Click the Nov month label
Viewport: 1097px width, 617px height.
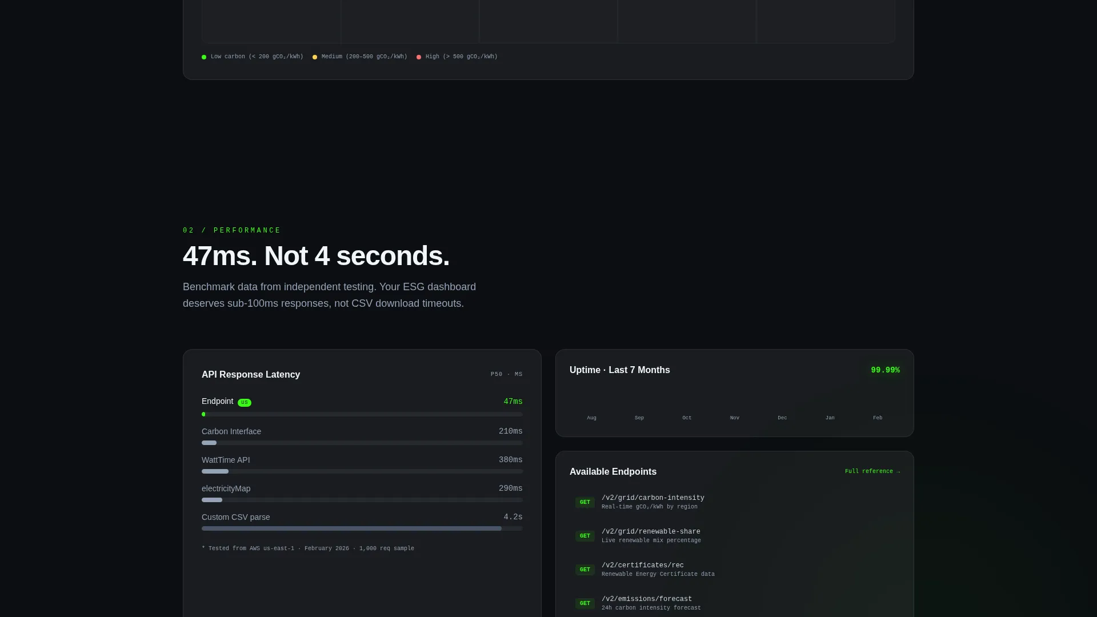click(x=735, y=418)
